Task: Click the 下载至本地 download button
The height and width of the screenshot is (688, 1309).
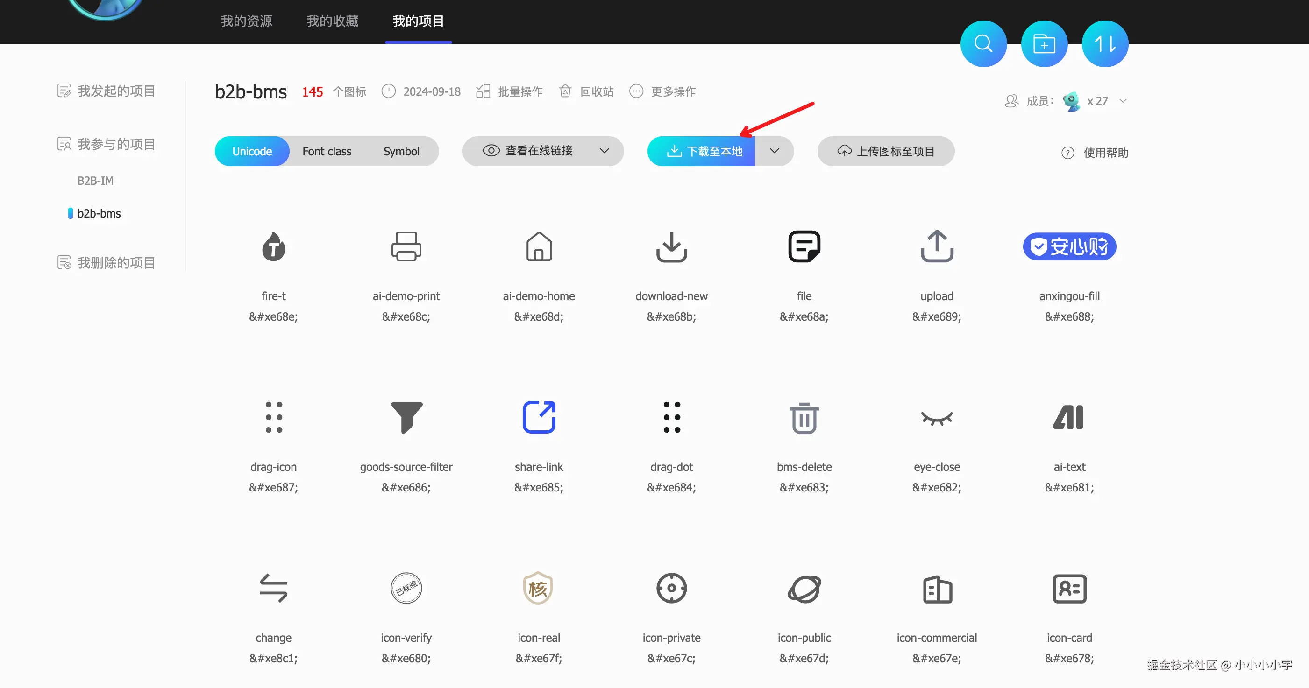Action: pos(701,151)
